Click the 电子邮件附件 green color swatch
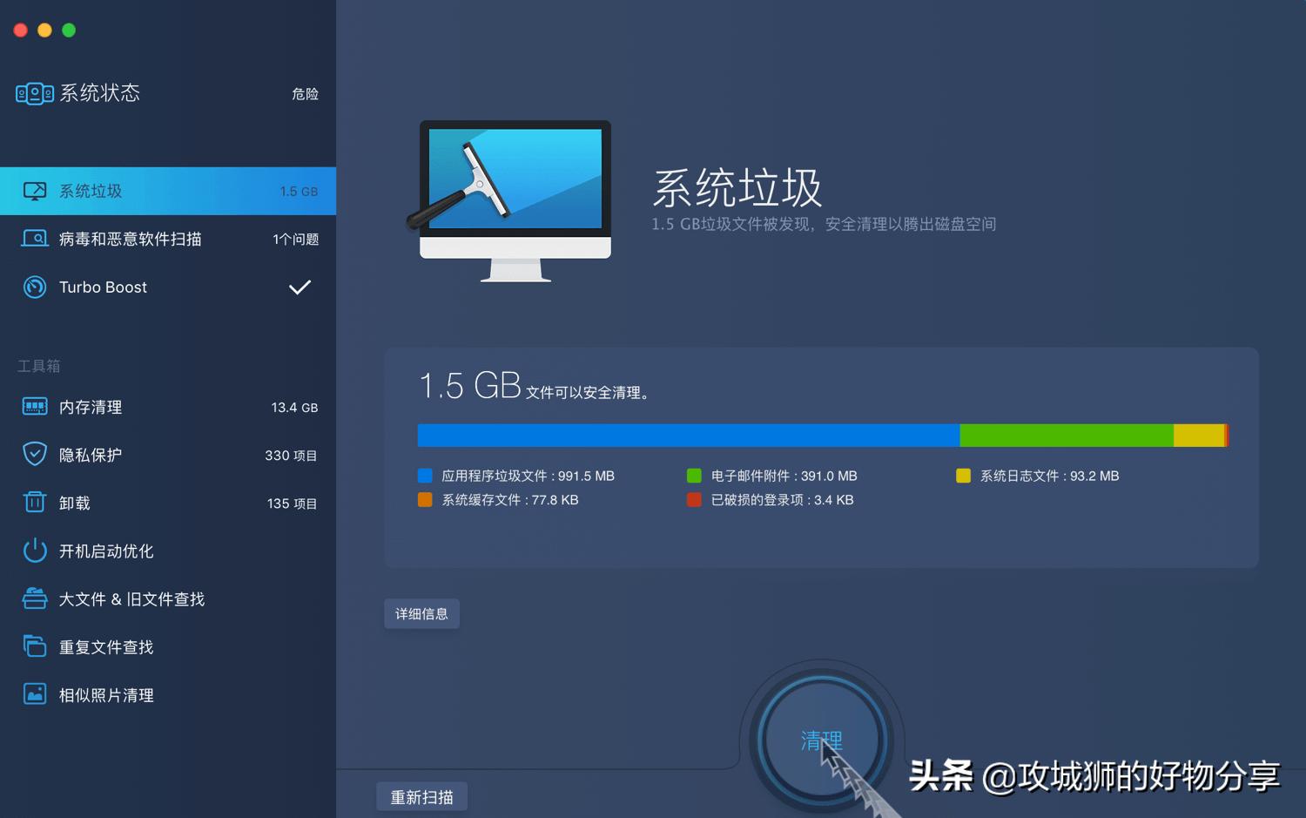Screen dimensions: 1306x818 tap(694, 476)
